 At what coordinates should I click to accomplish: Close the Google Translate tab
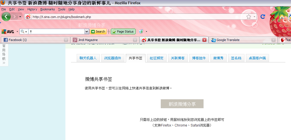pyautogui.click(x=273, y=40)
